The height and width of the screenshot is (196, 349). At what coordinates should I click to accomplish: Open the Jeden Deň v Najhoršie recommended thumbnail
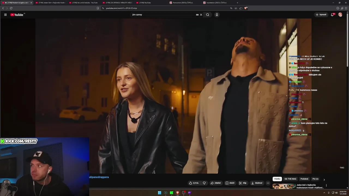[x=284, y=186]
